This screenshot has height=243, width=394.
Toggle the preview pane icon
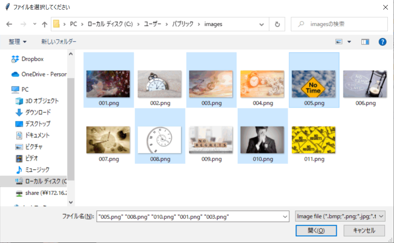coord(365,42)
